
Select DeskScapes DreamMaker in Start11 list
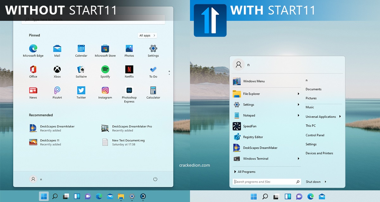267,148
